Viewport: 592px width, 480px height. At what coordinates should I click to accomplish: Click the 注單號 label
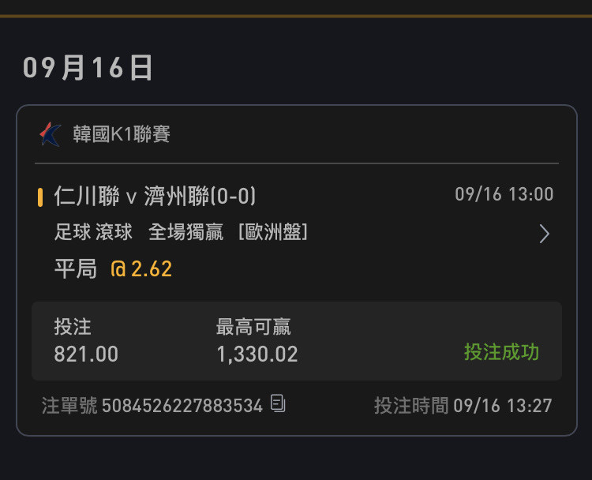[69, 406]
